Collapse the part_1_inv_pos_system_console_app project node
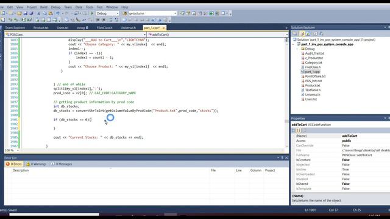Screen dimensions: 390x219 (x=293, y=44)
